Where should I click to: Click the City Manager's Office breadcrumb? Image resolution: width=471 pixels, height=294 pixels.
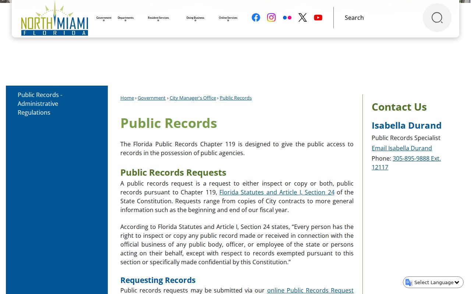tap(193, 98)
